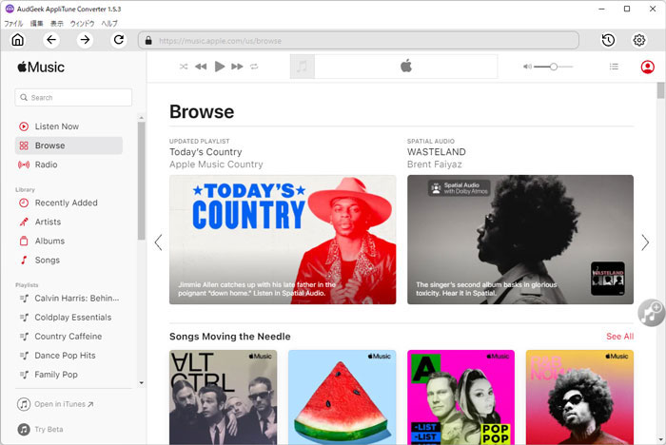Viewport: 666px width, 445px height.
Task: Click the WASTELAND title link
Action: pyautogui.click(x=437, y=152)
